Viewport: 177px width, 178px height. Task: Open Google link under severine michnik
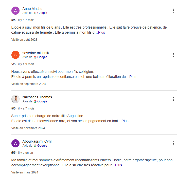[x=42, y=57]
